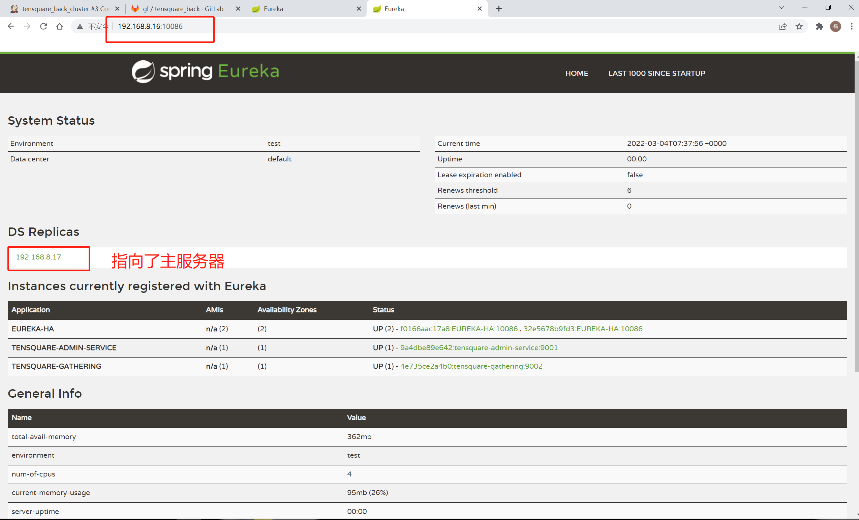Close the active Eureka tab

pos(480,9)
